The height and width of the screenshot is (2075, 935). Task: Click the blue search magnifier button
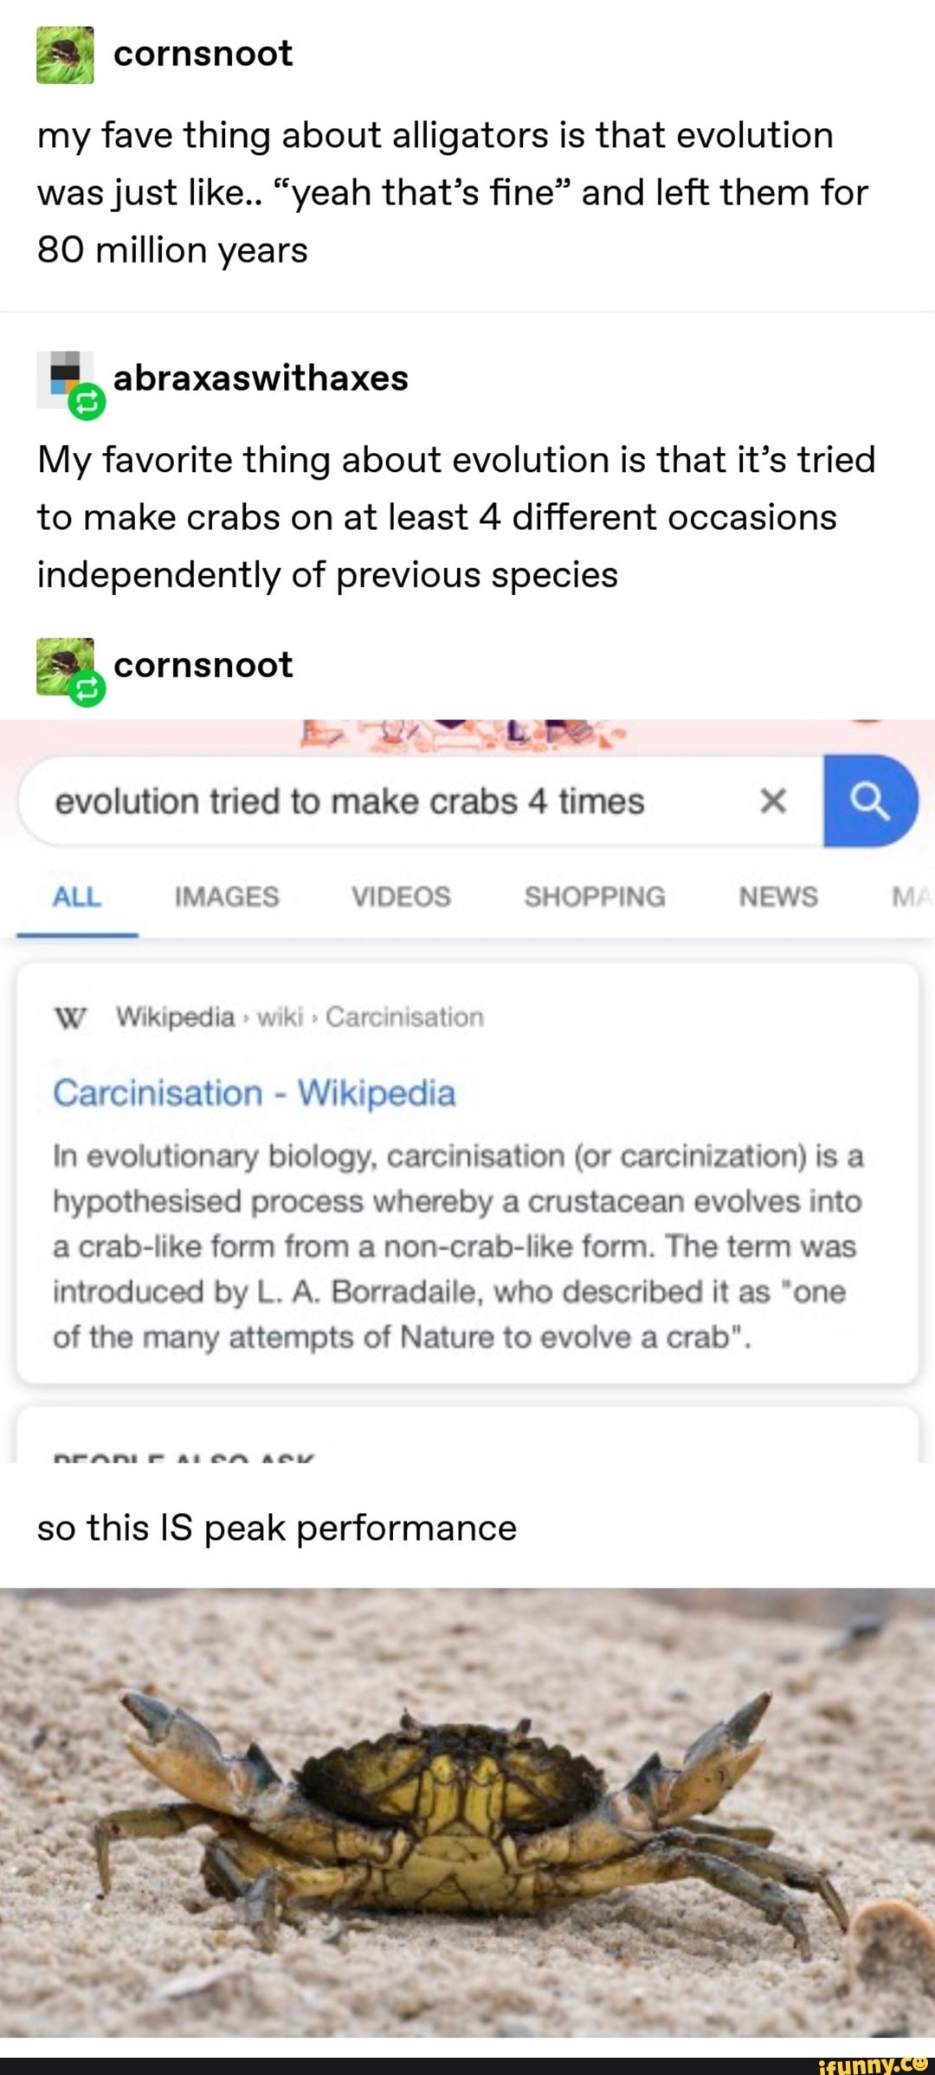869,801
